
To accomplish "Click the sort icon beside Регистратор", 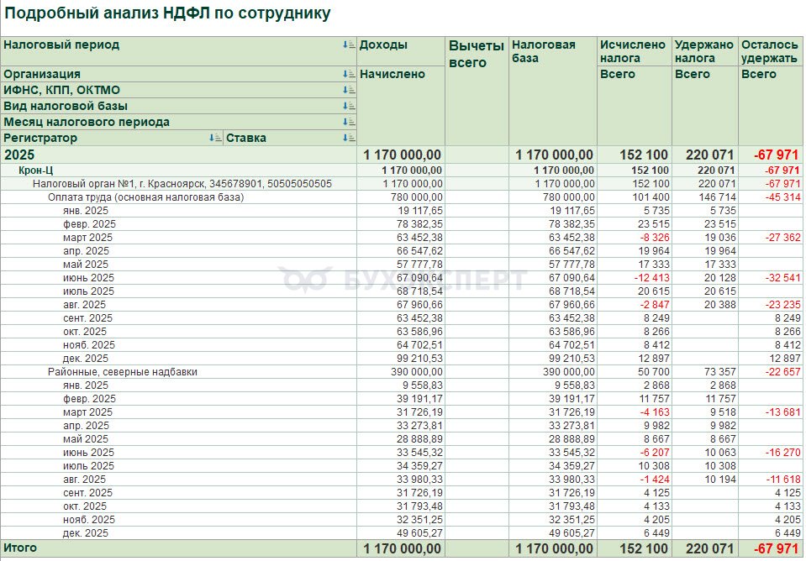I will [x=215, y=138].
